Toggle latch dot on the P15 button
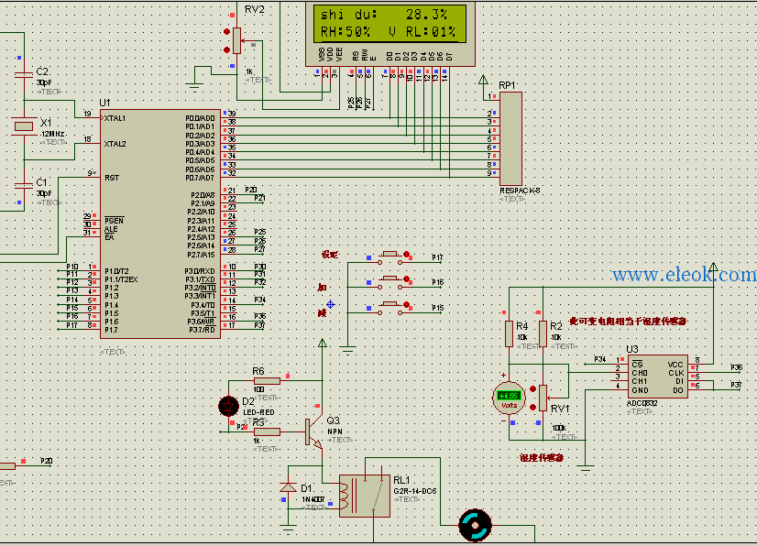 click(407, 305)
